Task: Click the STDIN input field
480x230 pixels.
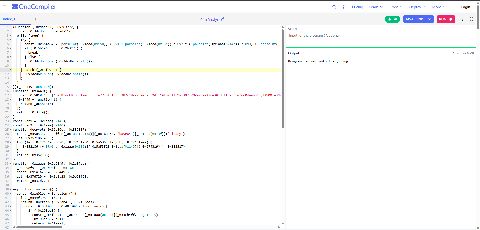Action: tap(381, 39)
